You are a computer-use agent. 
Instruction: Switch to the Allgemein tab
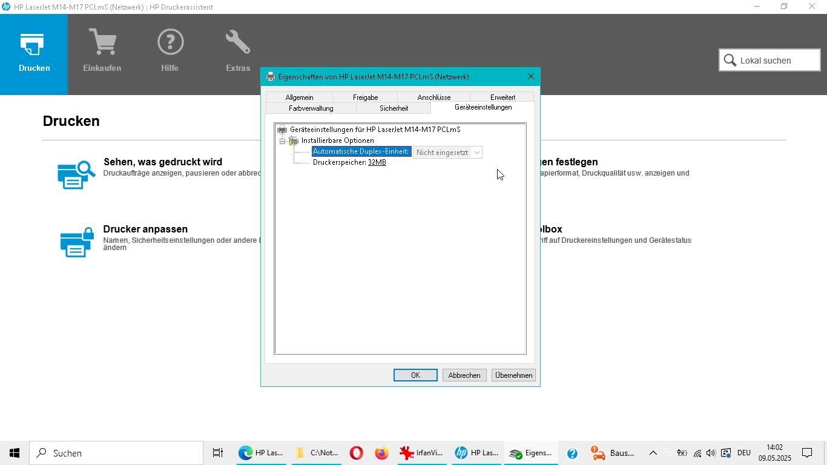pos(299,97)
